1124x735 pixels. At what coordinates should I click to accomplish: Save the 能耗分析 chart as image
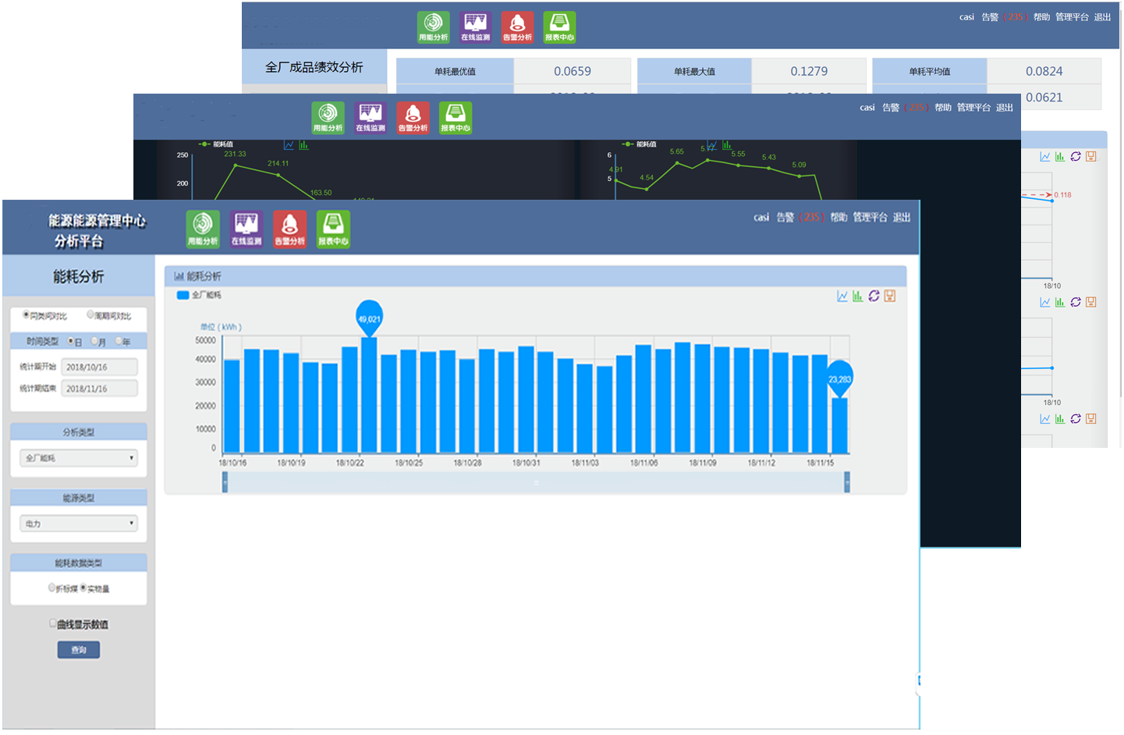(890, 296)
